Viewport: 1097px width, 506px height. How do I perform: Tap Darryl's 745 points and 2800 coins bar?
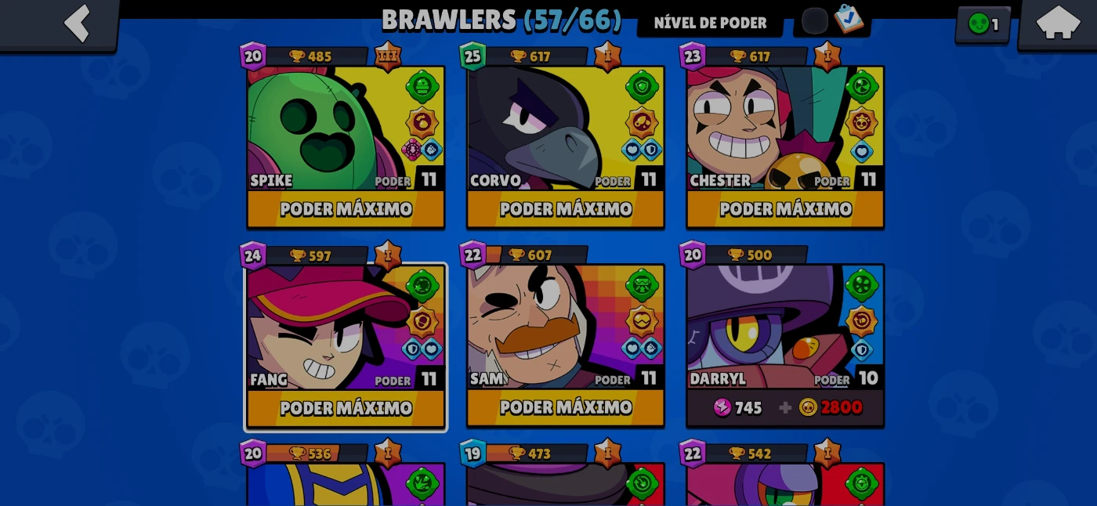(x=785, y=407)
